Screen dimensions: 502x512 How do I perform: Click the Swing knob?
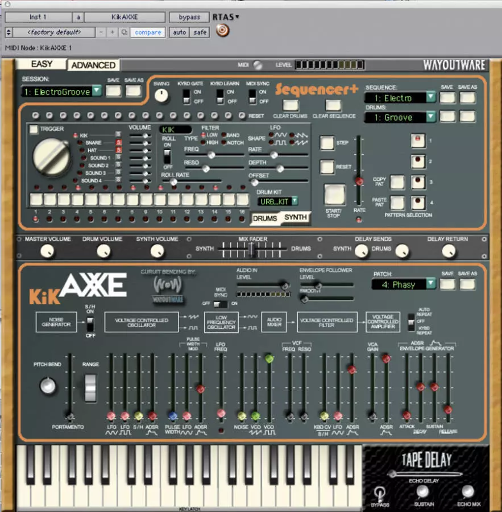click(161, 96)
